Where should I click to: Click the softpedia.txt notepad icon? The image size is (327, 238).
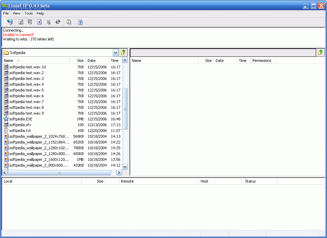pos(6,131)
